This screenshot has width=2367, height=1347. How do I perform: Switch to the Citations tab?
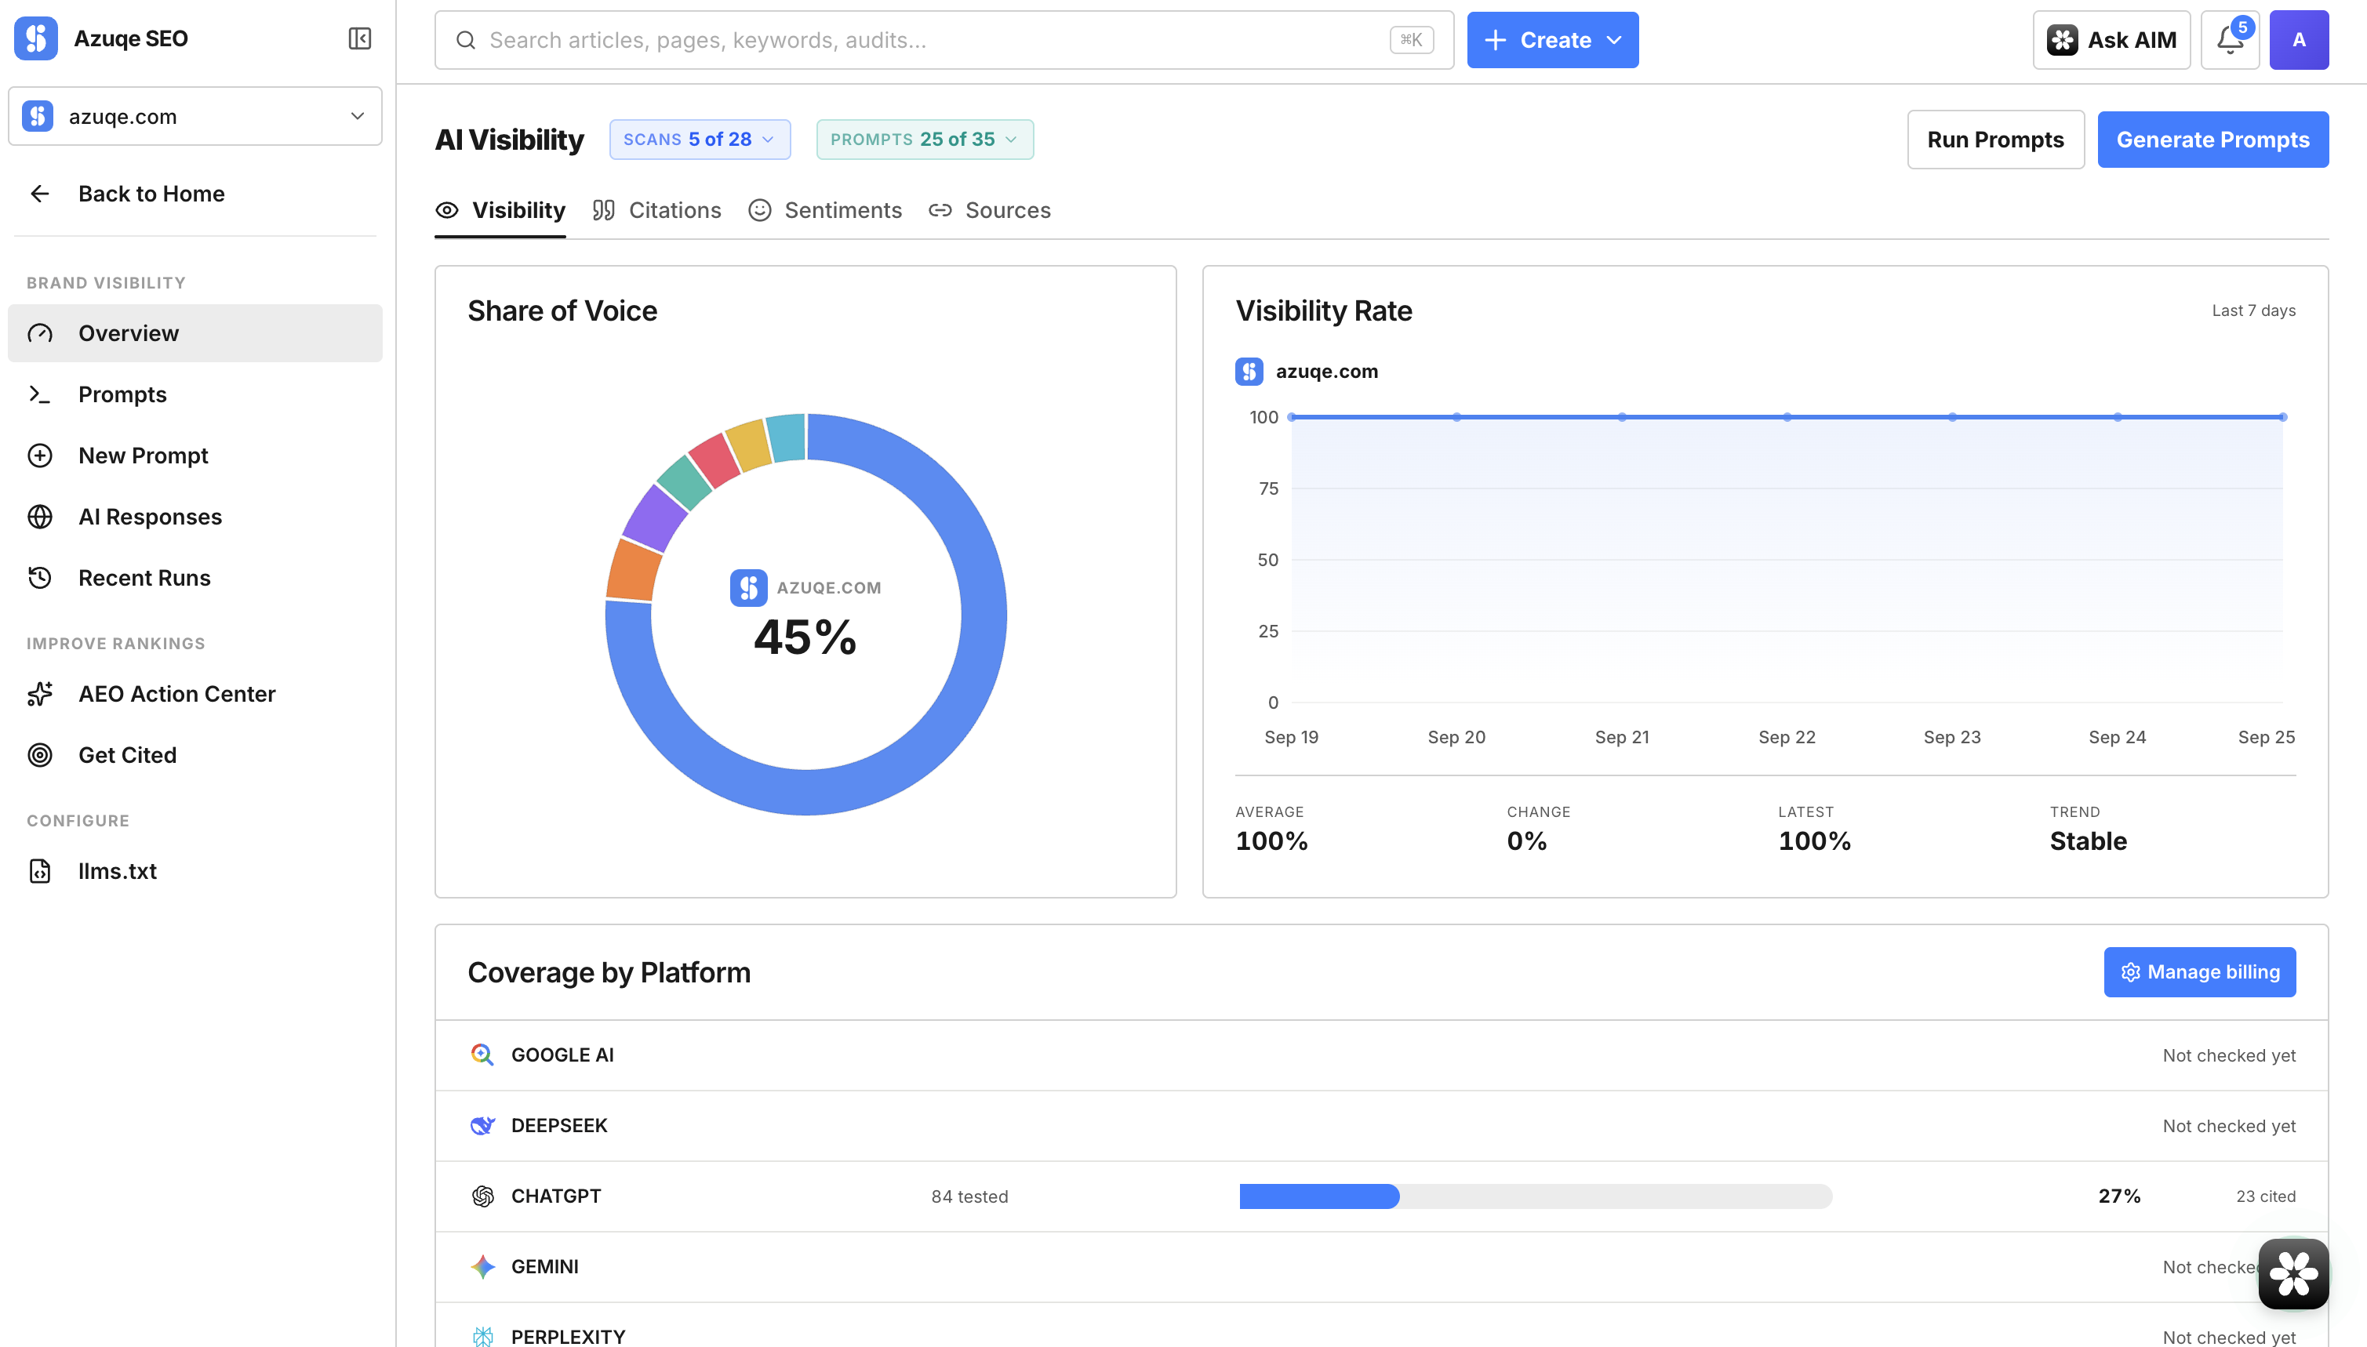click(x=656, y=211)
